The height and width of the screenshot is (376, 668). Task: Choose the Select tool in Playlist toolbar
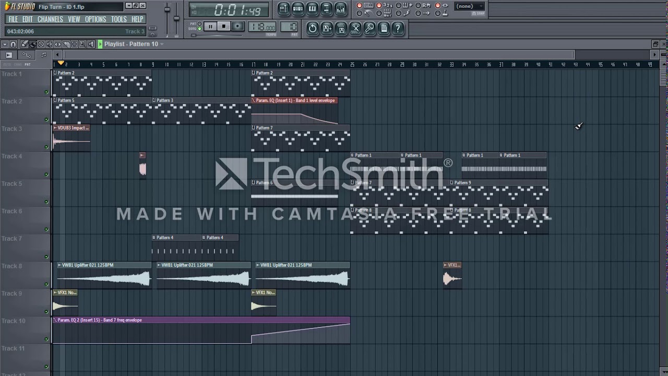74,44
